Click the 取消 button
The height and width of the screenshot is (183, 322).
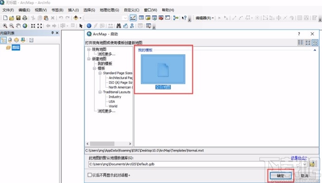tap(304, 176)
